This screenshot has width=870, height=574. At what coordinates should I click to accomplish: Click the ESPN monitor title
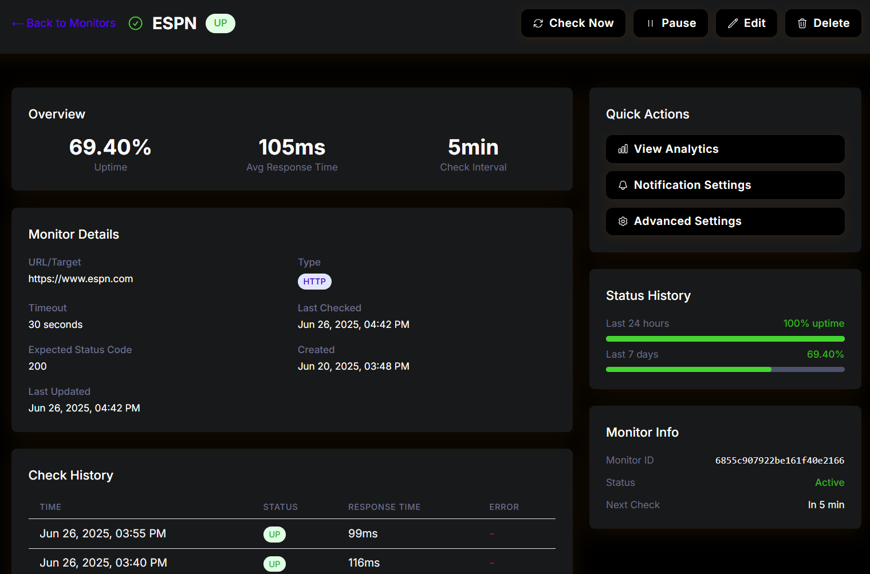[x=175, y=23]
